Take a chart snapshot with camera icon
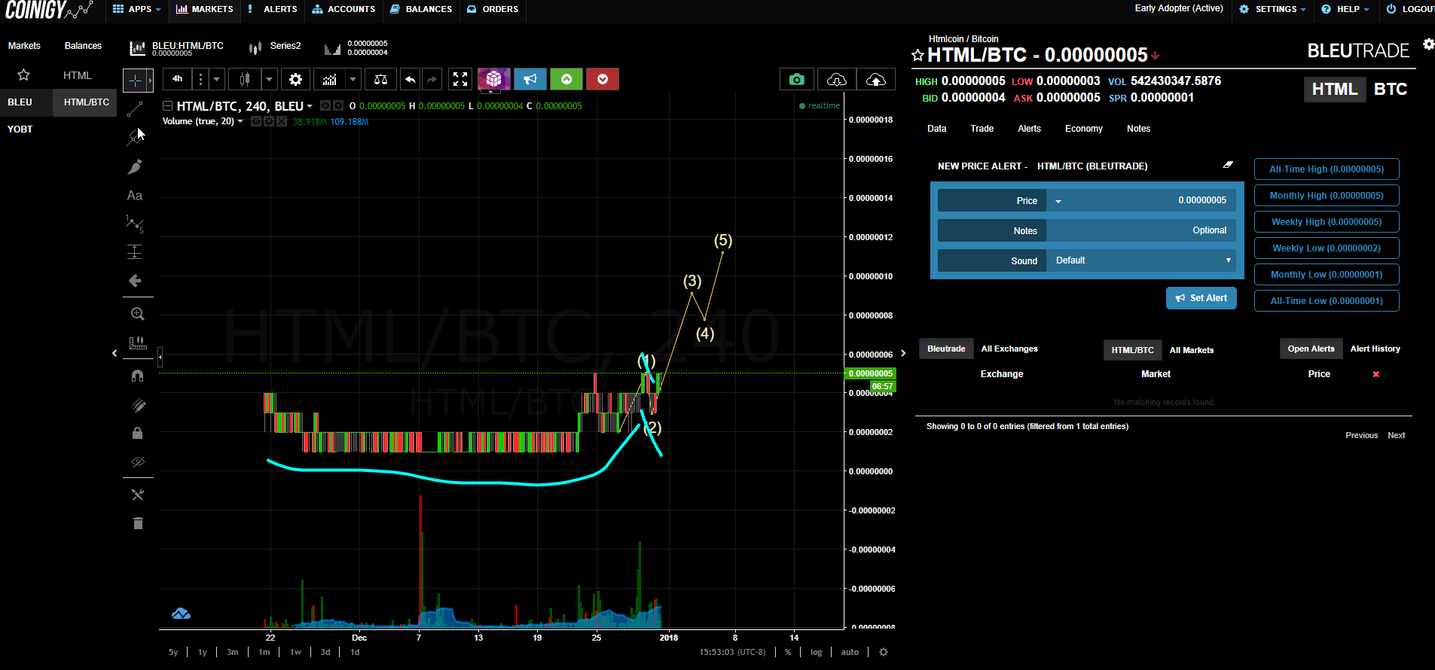This screenshot has height=670, width=1435. click(797, 79)
